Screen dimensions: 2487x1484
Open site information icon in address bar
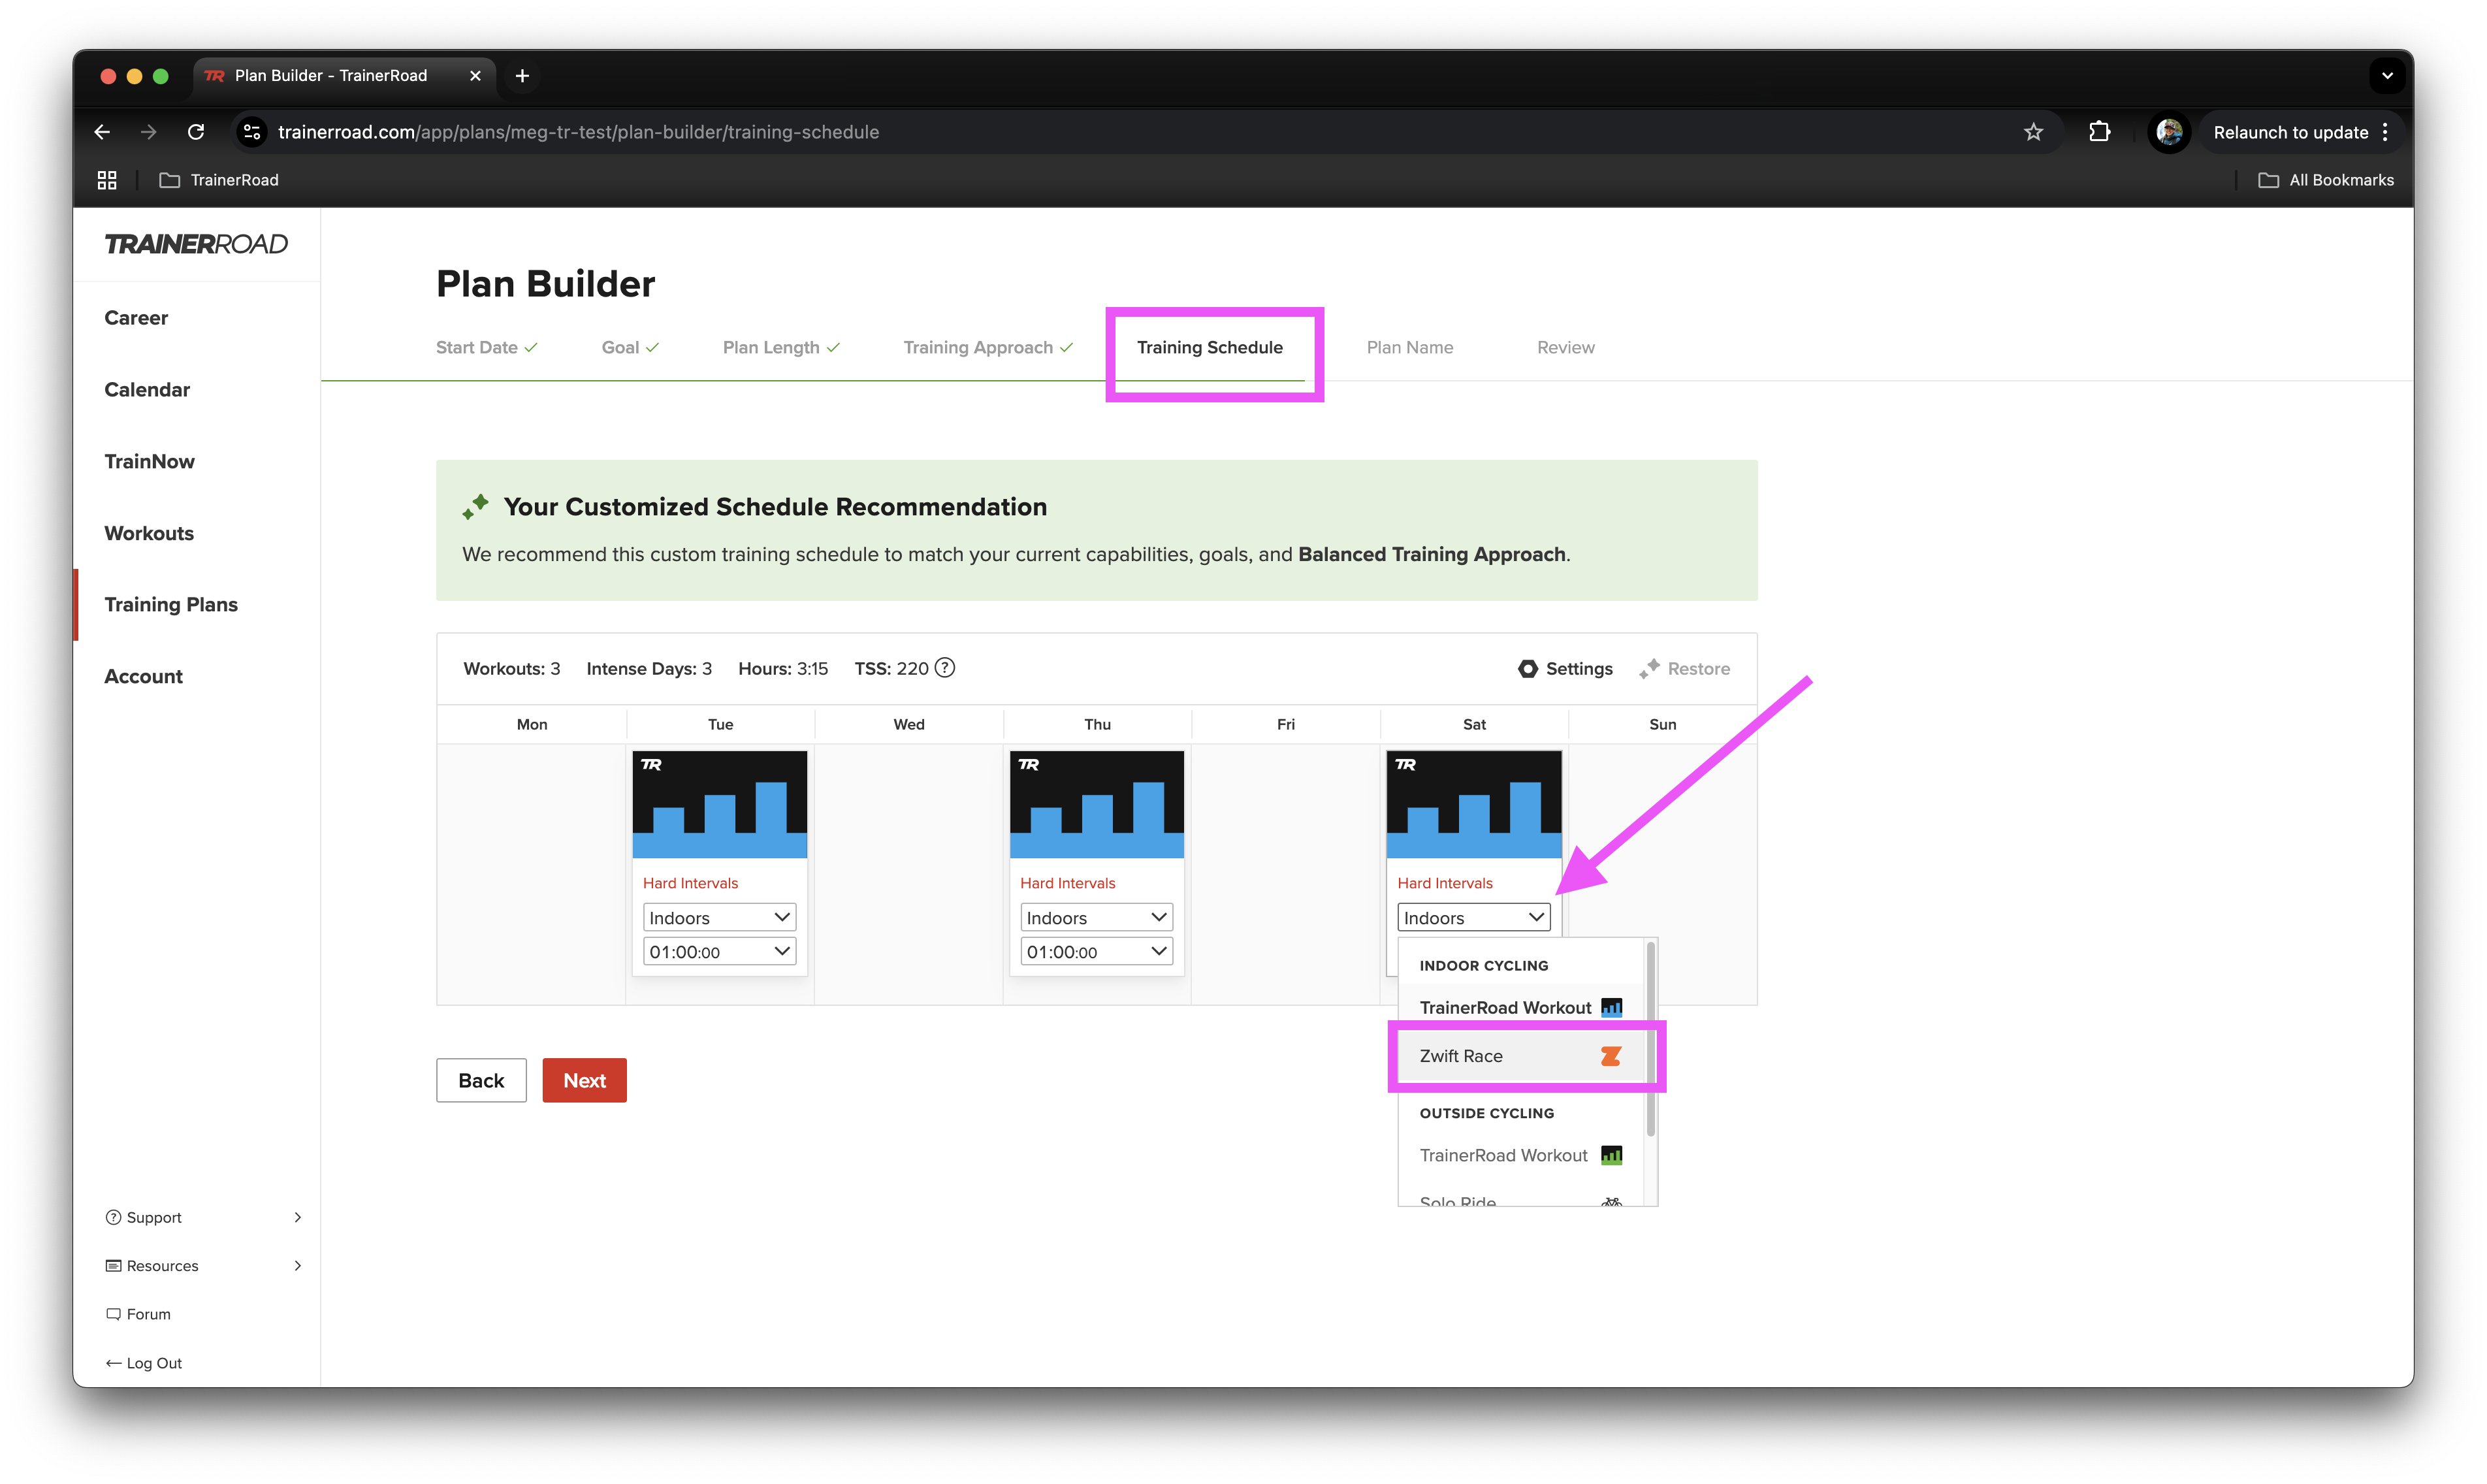pos(252,132)
